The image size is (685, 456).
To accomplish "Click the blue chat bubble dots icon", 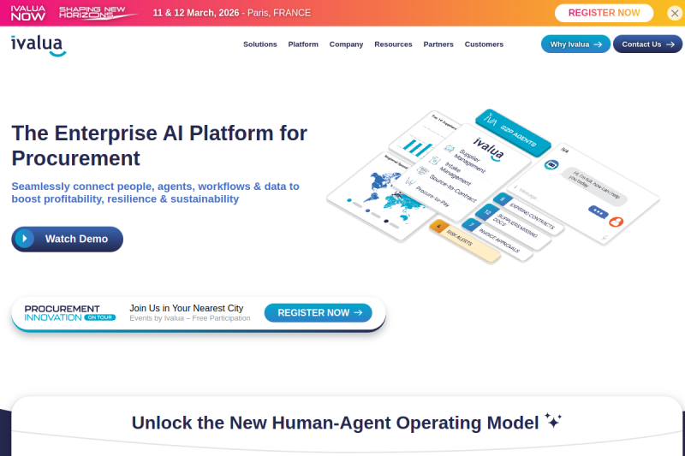I will point(598,212).
